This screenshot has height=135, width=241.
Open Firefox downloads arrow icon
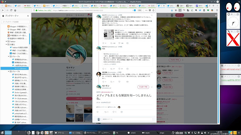tap(172, 10)
